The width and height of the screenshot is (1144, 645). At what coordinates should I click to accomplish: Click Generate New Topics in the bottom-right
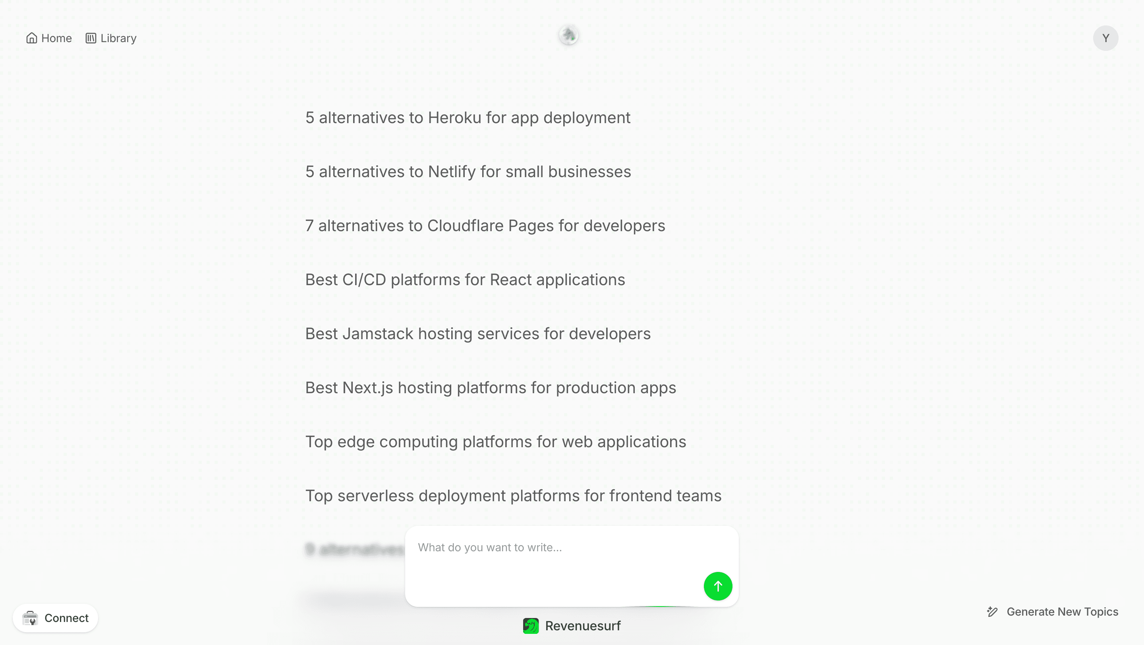1062,612
